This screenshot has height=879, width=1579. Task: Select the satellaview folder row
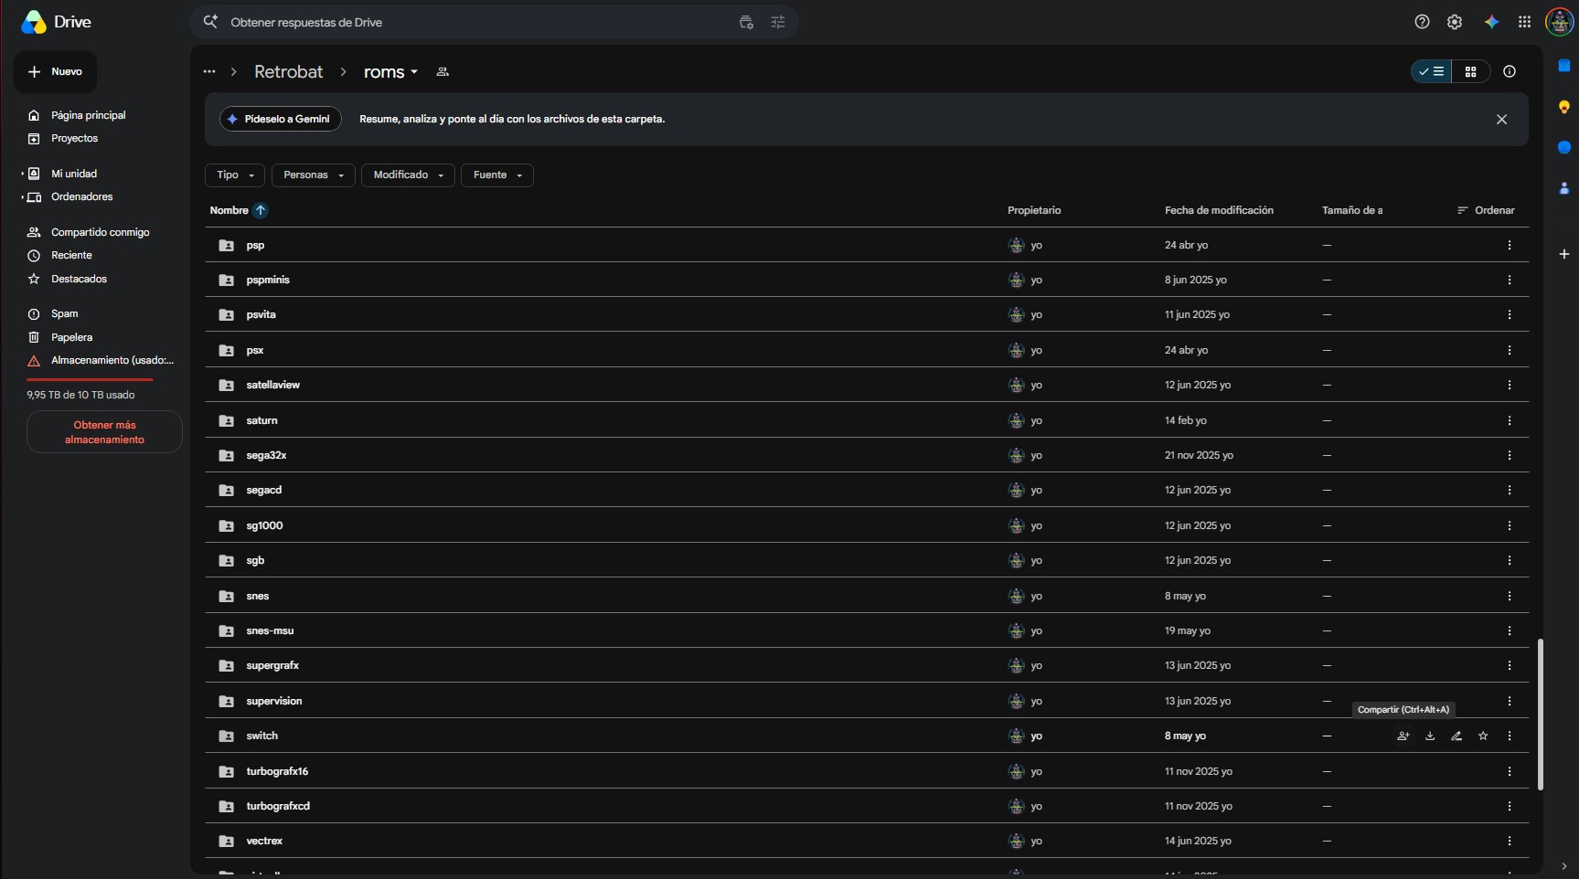(867, 385)
